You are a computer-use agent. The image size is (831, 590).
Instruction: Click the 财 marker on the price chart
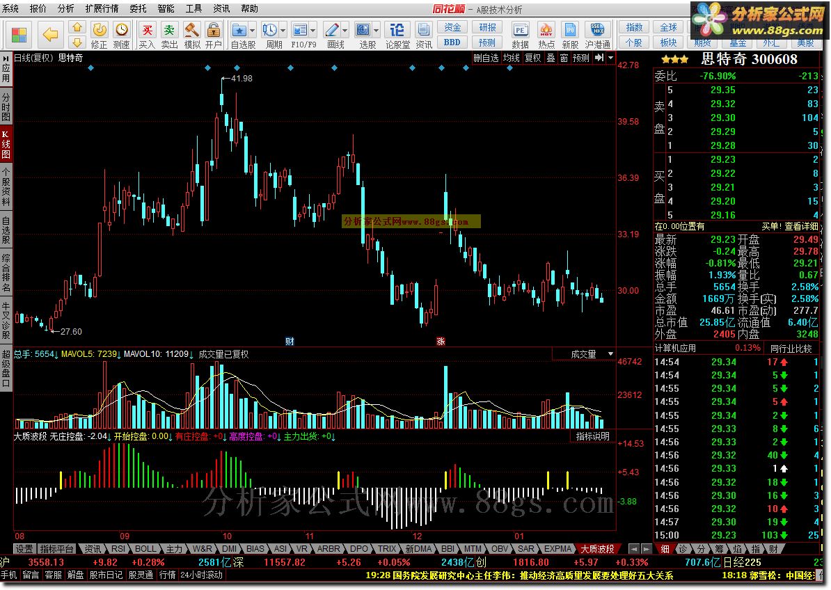[290, 341]
